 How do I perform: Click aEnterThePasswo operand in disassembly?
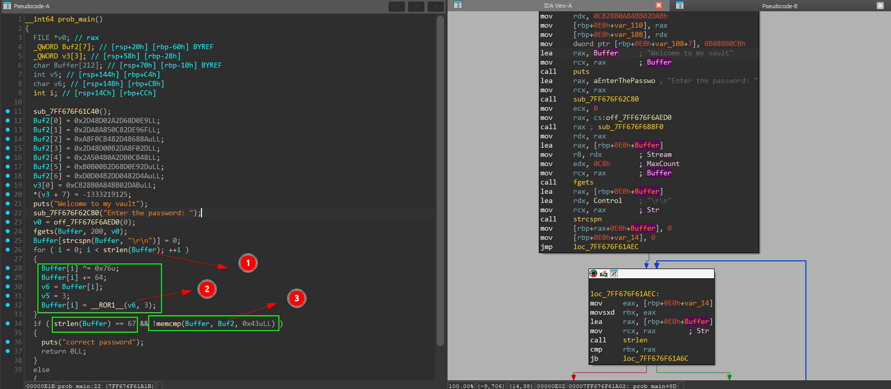click(x=624, y=81)
